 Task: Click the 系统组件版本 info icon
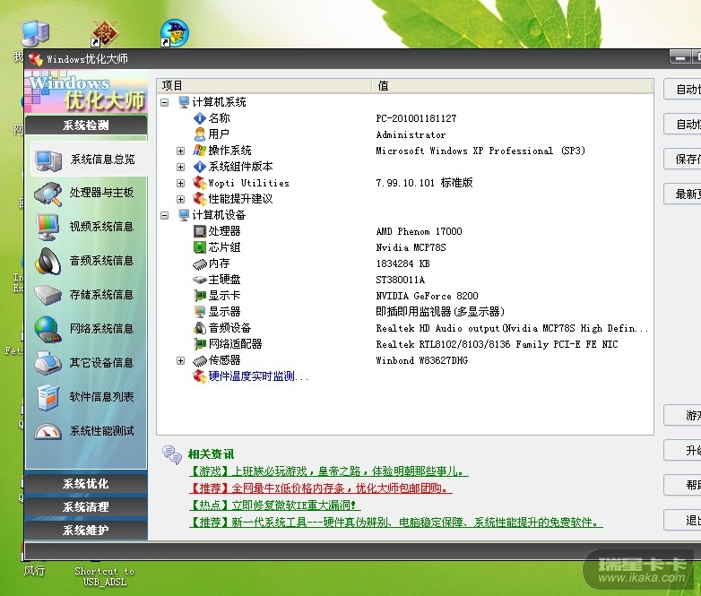(x=199, y=167)
